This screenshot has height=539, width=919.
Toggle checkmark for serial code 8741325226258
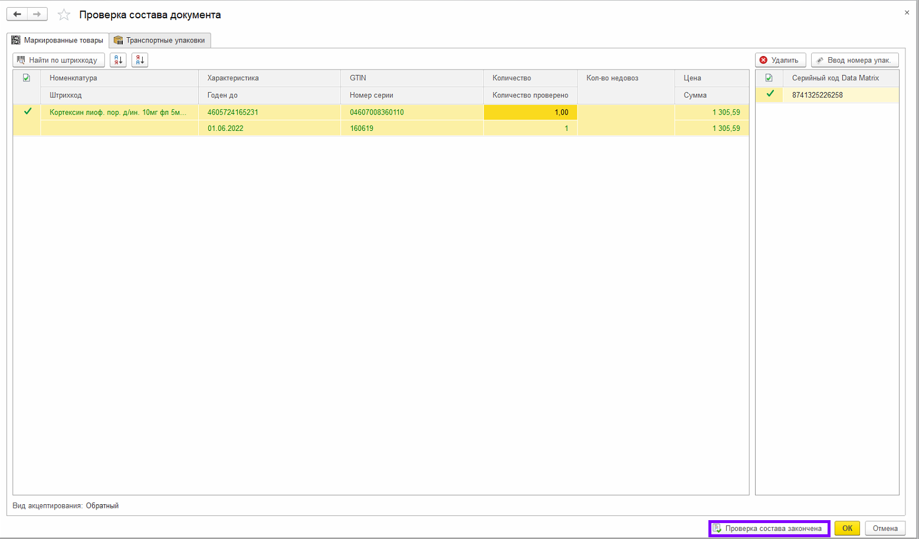click(x=770, y=94)
